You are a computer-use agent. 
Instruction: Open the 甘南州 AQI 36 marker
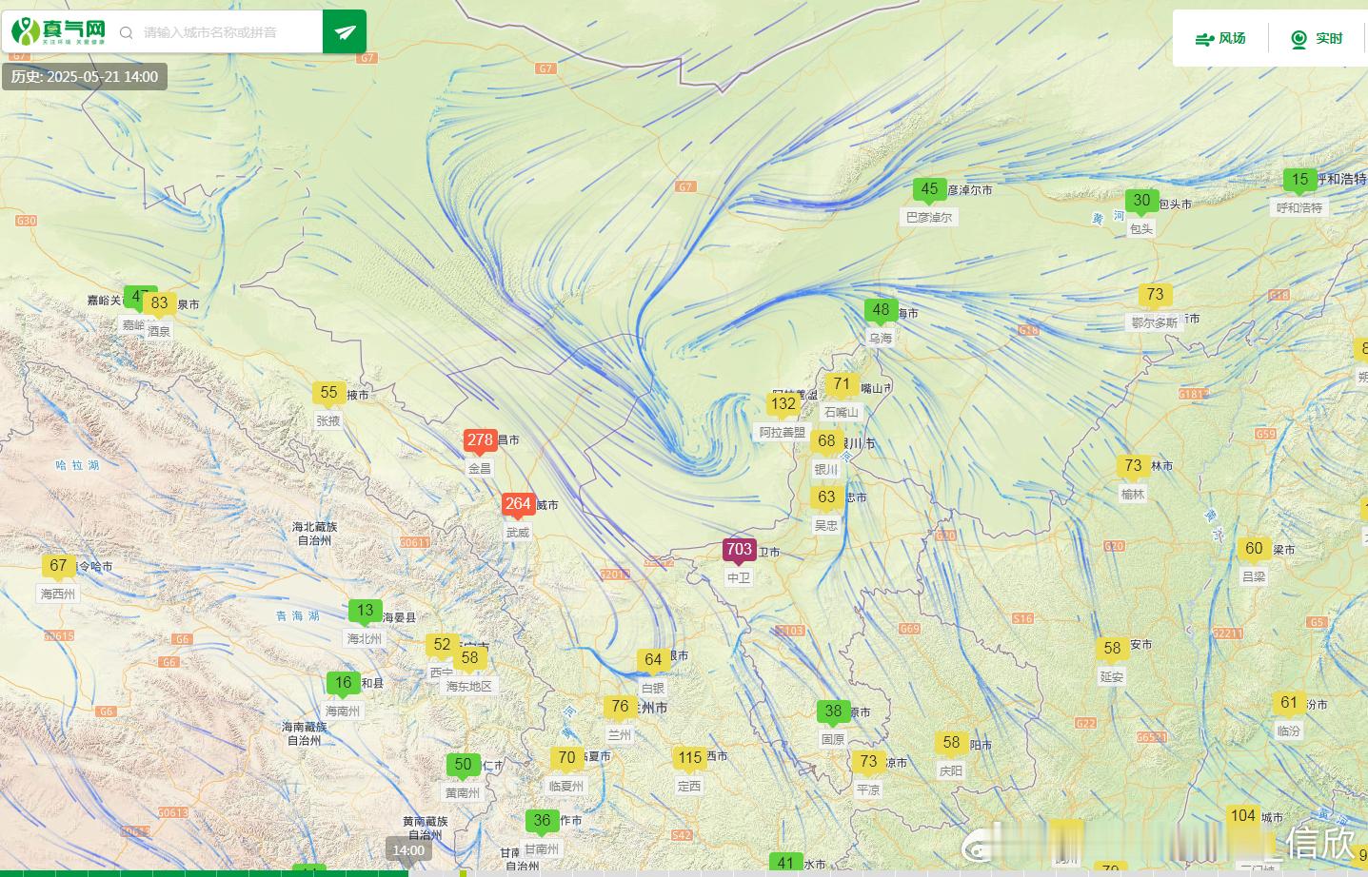pyautogui.click(x=542, y=821)
